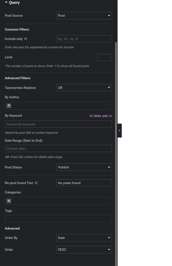This screenshot has width=172, height=266.
Task: Open the Order DESC dropdown
Action: (x=84, y=250)
